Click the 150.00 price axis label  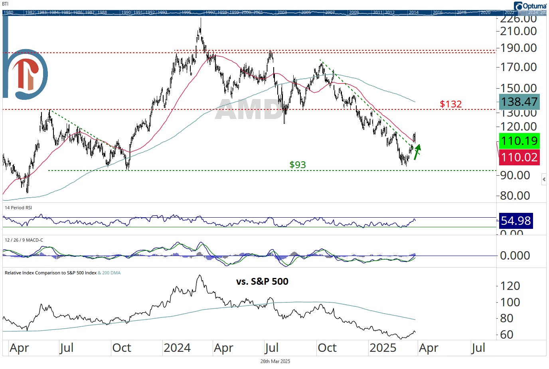point(518,88)
